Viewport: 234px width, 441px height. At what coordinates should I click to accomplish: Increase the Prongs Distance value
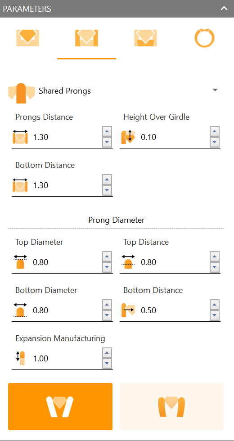click(x=107, y=131)
